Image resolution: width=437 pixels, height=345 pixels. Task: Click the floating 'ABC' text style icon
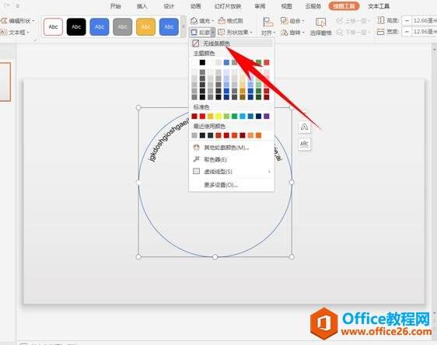pyautogui.click(x=304, y=145)
